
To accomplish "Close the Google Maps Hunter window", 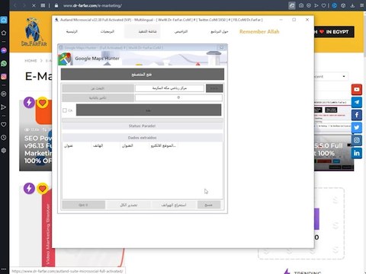I will 221,47.
